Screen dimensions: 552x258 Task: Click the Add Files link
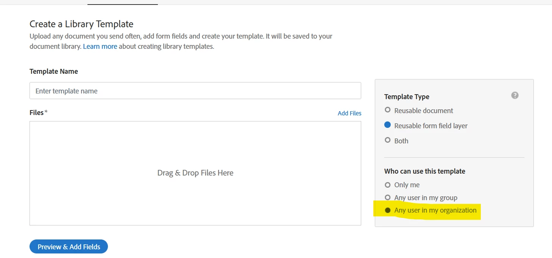349,113
